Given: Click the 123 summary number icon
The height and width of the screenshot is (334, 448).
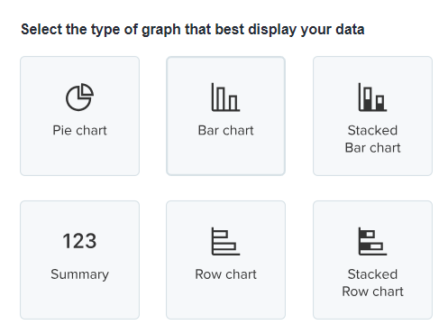Looking at the screenshot, I should click(79, 241).
